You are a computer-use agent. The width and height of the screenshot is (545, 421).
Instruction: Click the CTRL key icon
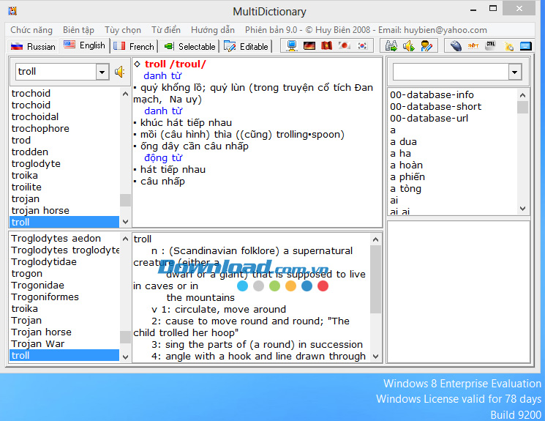[x=491, y=46]
